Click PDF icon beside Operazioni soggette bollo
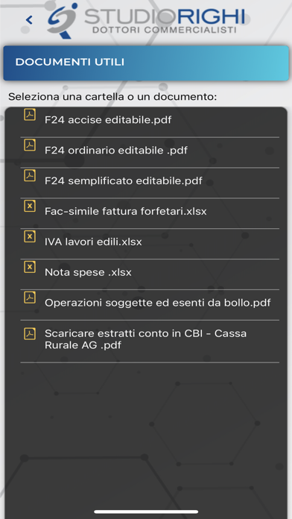This screenshot has height=519, width=292. click(30, 298)
